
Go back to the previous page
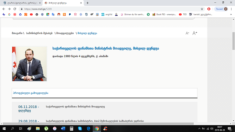tap(4, 9)
